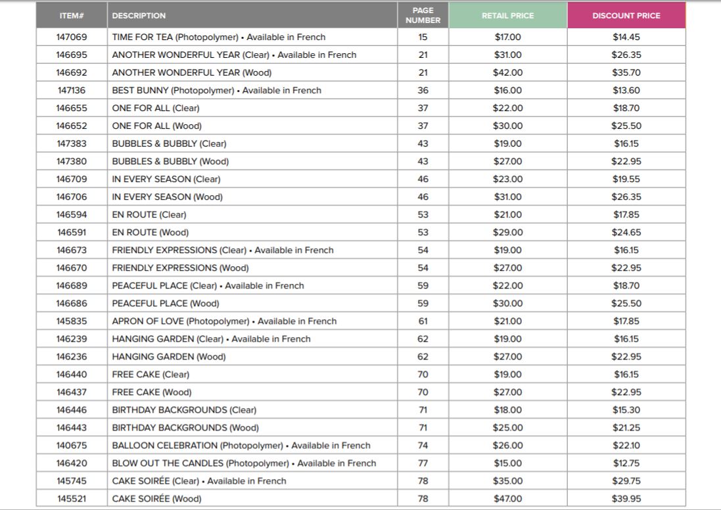Click the pink DISCOUNT PRICE header
This screenshot has height=510, width=721.
coord(626,15)
